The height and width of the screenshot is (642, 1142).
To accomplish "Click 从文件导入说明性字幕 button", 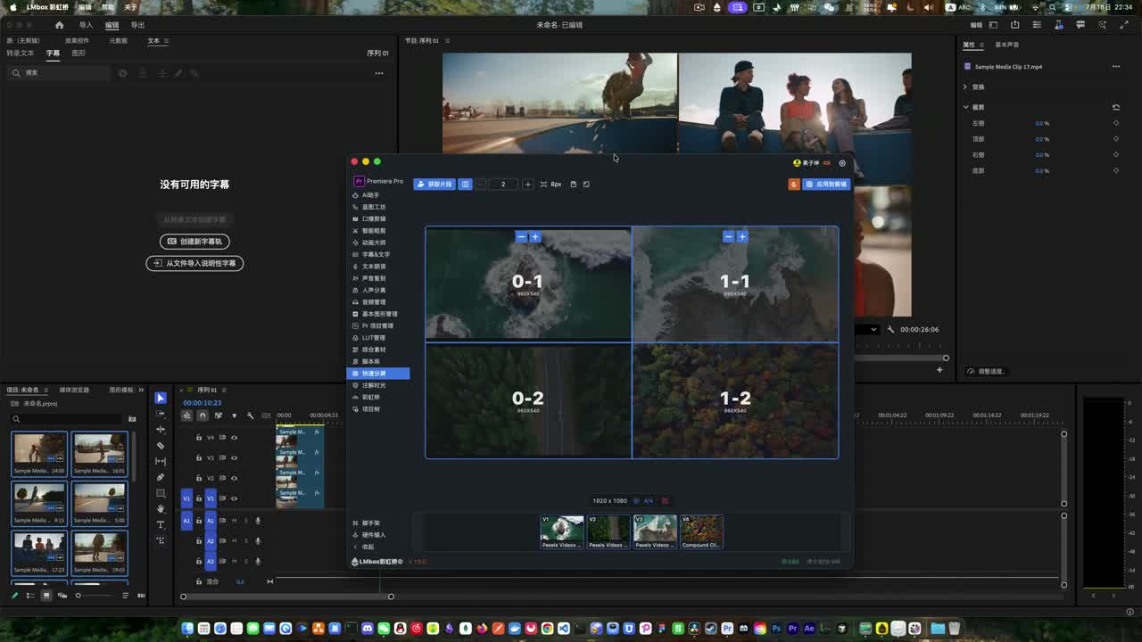I will (194, 263).
